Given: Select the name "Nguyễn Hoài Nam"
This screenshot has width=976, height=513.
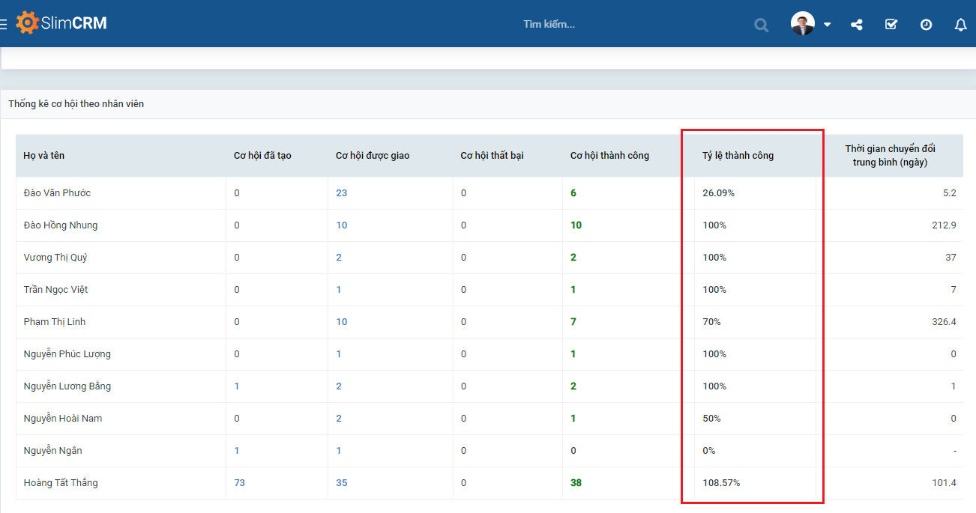Looking at the screenshot, I should coord(63,419).
